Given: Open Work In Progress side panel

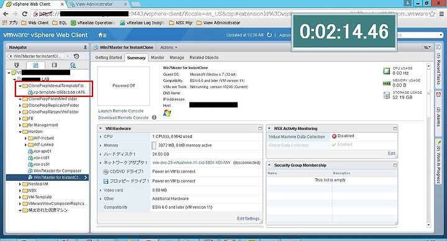Looking at the screenshot, I should pyautogui.click(x=438, y=161).
